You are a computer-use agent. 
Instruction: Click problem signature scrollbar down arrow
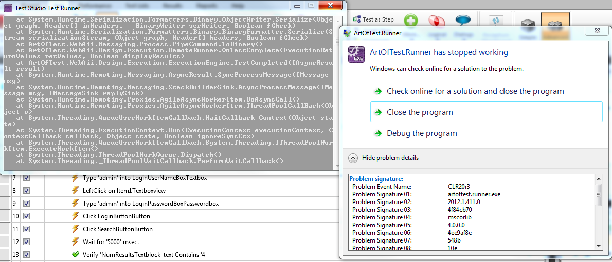pyautogui.click(x=598, y=245)
